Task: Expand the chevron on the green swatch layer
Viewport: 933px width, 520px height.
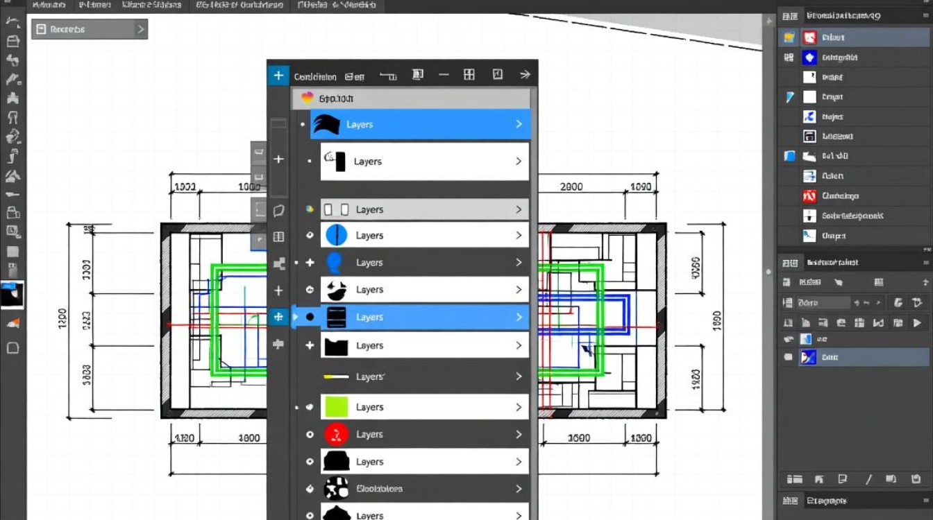Action: [x=519, y=407]
